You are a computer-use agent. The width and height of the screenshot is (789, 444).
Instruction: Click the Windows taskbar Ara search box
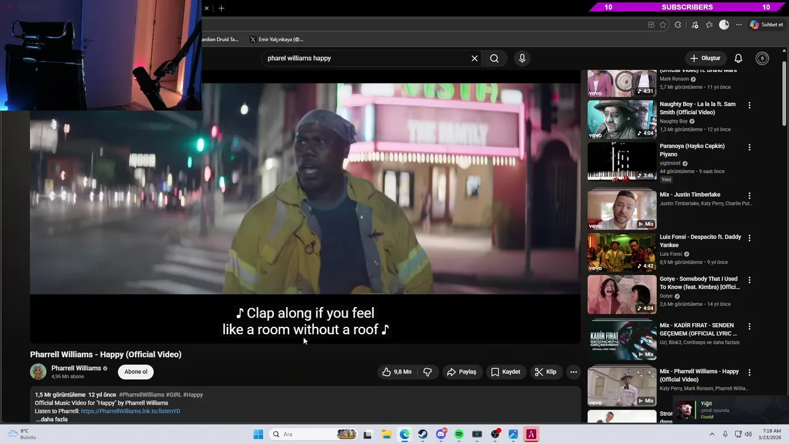click(x=314, y=434)
